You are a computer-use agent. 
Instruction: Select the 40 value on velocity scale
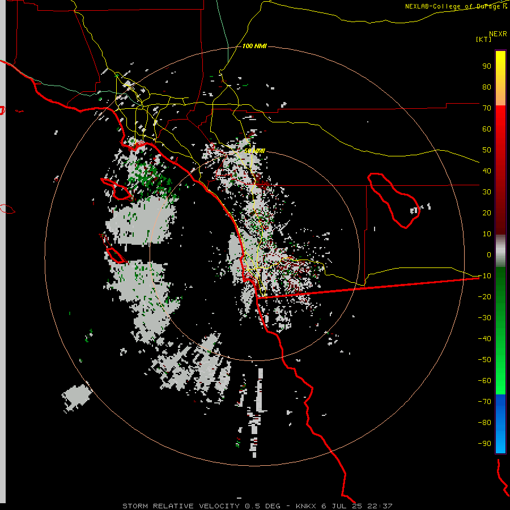pyautogui.click(x=487, y=171)
